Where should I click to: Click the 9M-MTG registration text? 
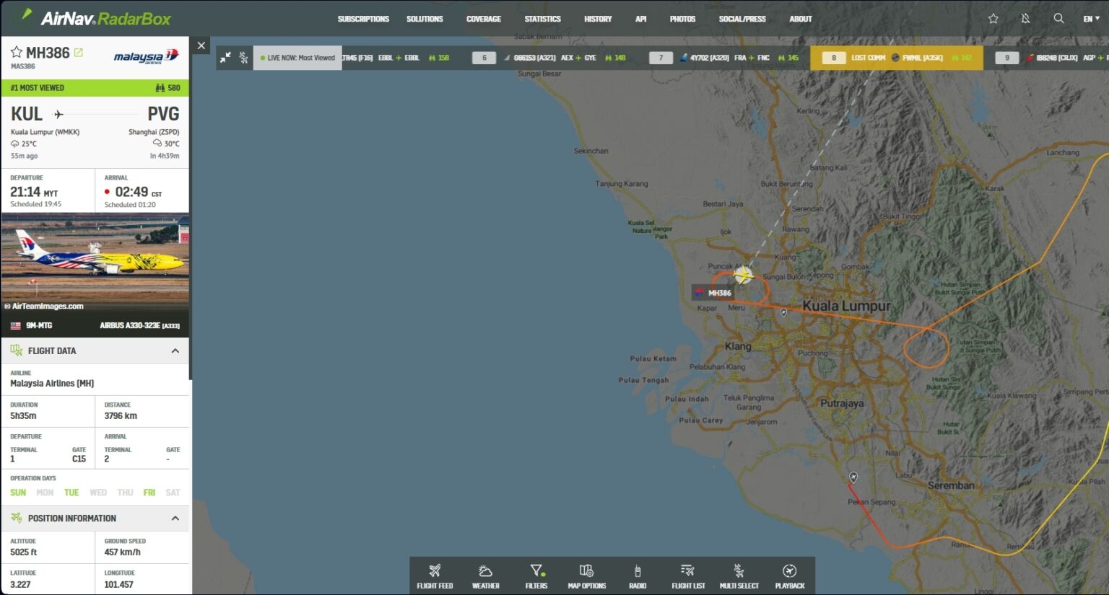point(39,325)
